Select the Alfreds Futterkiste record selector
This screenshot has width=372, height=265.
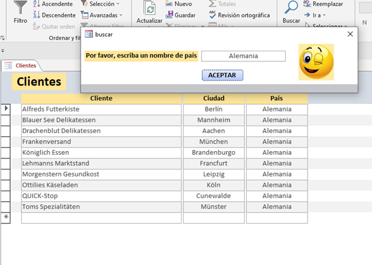[6, 109]
